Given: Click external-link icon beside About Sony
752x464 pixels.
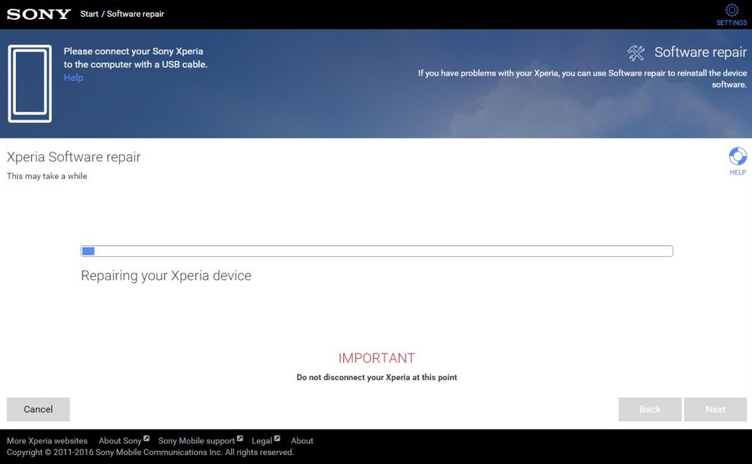Looking at the screenshot, I should 146,438.
